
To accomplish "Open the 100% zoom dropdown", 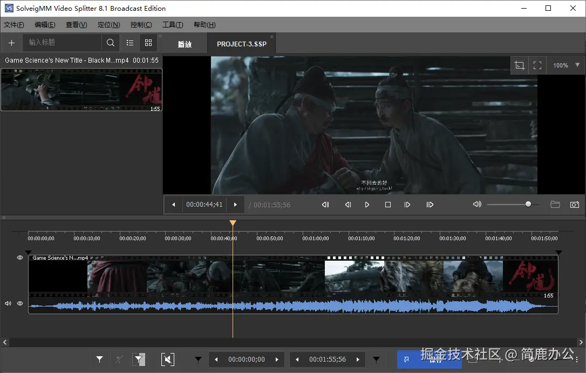I will coord(577,65).
